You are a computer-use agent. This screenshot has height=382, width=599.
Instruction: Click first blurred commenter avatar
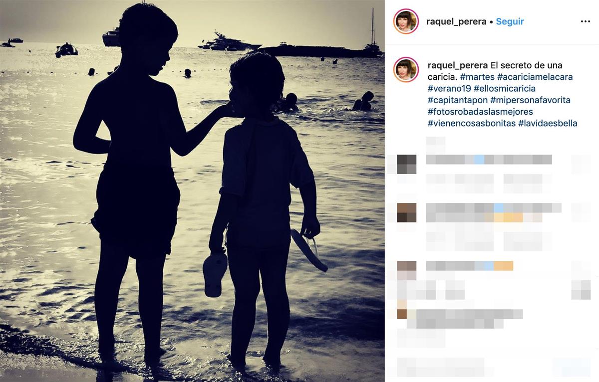click(x=406, y=164)
